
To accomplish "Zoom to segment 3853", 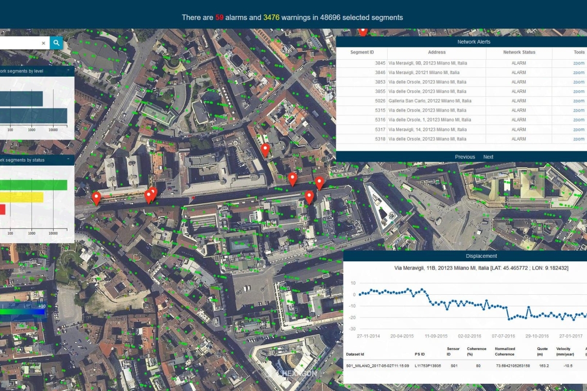I will click(578, 82).
